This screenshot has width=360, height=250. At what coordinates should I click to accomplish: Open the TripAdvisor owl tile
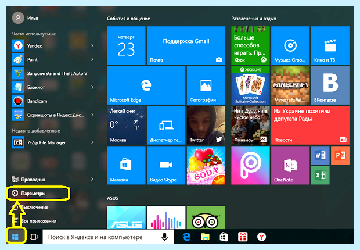coord(206,217)
